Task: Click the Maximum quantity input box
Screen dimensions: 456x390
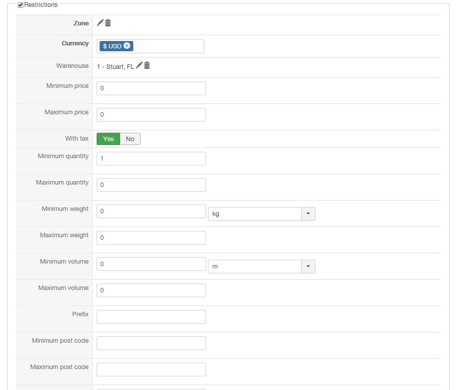Action: tap(151, 185)
